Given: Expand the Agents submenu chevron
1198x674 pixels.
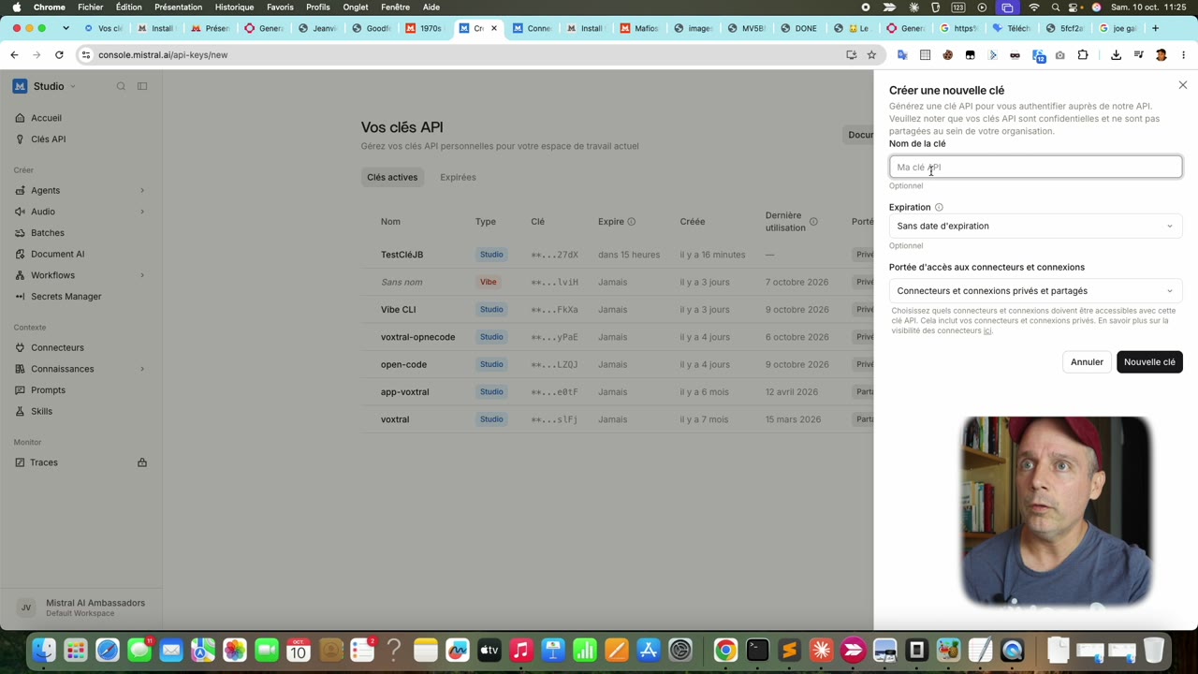Looking at the screenshot, I should pos(142,191).
